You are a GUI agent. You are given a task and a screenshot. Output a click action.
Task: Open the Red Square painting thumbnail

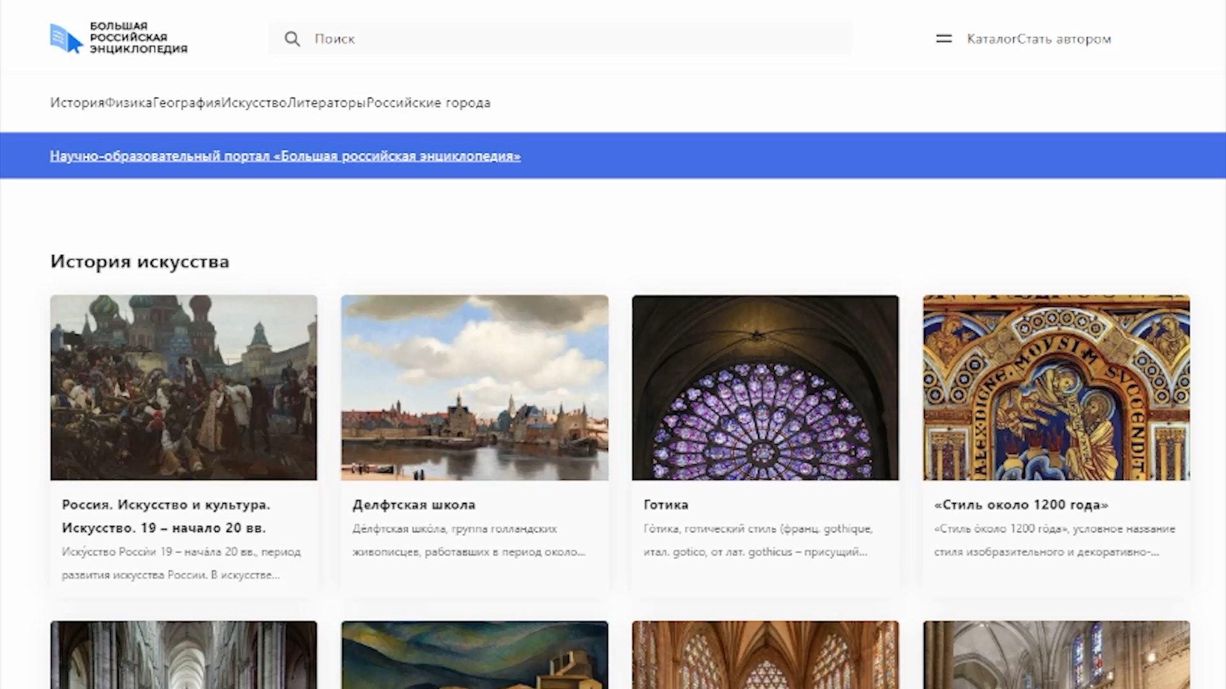(x=183, y=387)
